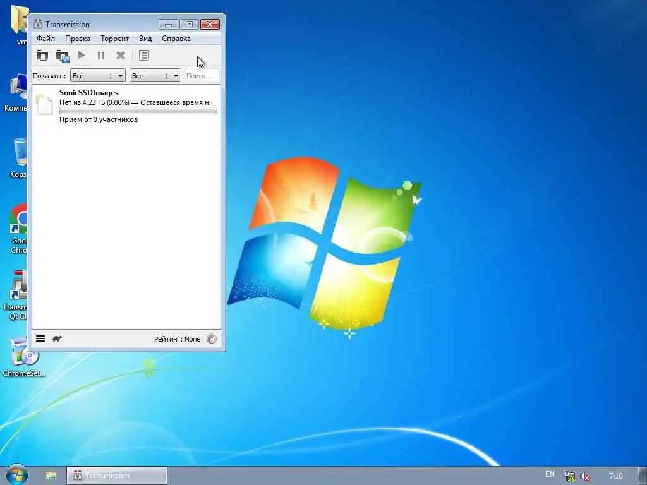Click the 7:10 system clock

pos(615,476)
